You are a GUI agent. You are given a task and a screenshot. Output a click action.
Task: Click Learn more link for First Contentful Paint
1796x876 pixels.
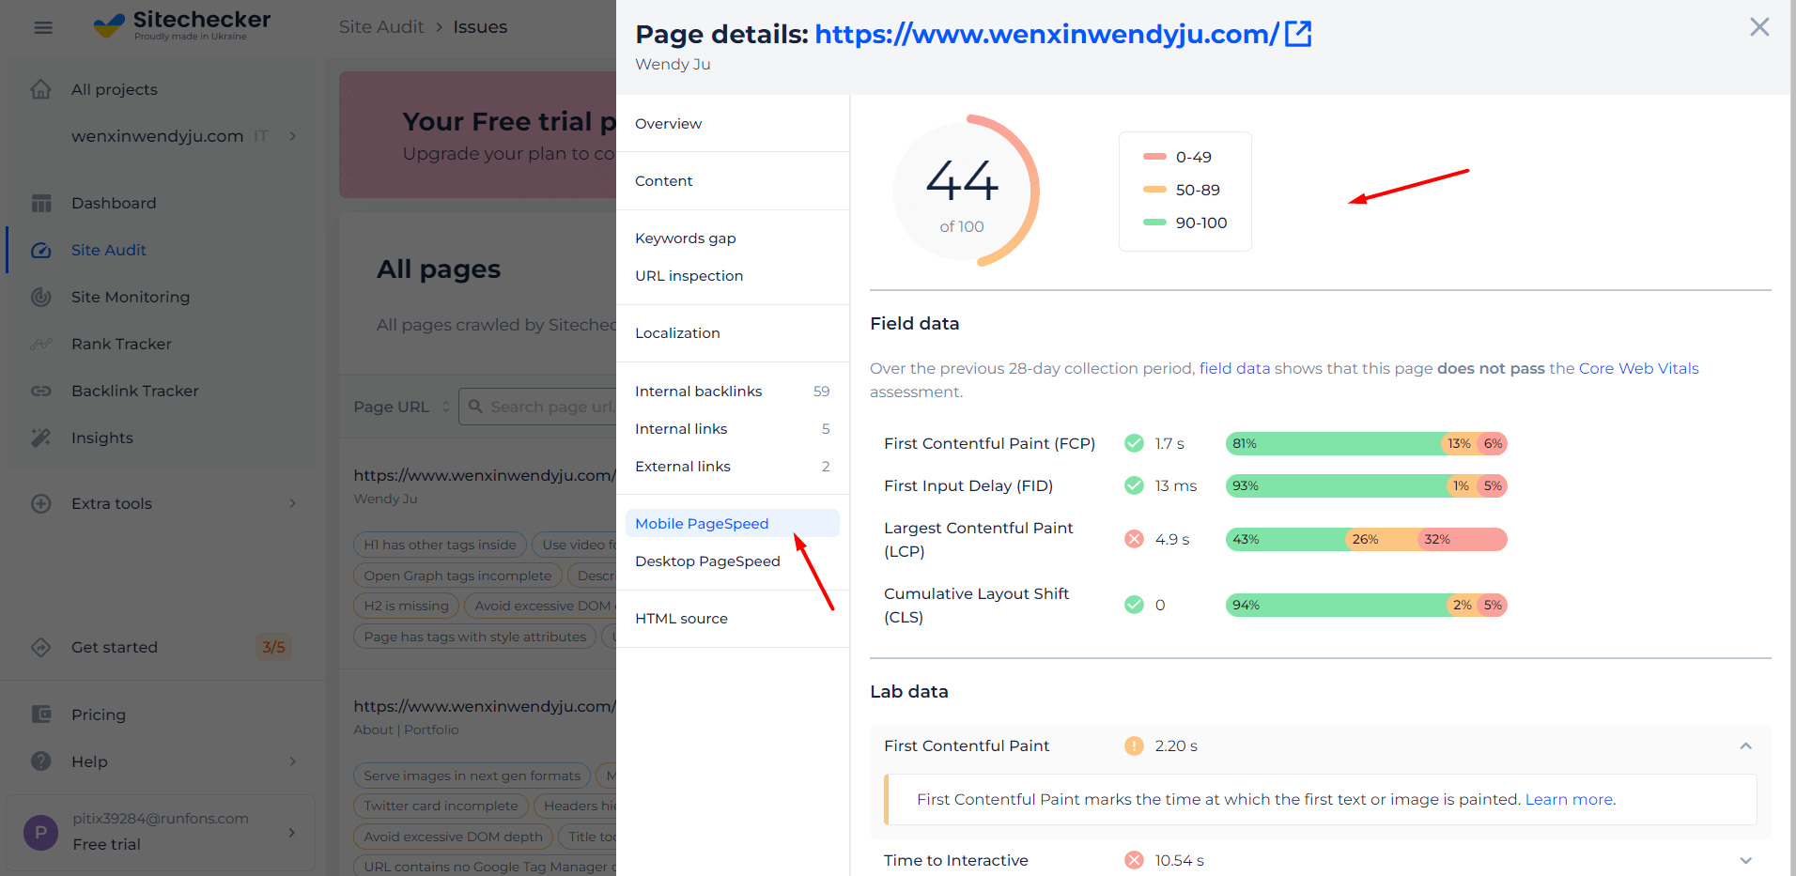pos(1569,800)
